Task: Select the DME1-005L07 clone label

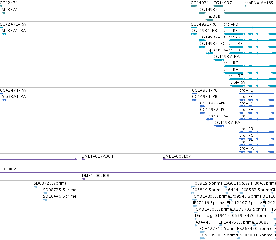Action: [x=177, y=156]
